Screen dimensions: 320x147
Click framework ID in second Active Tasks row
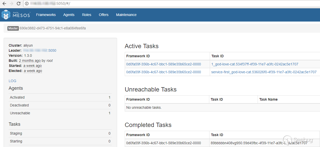pyautogui.click(x=163, y=72)
